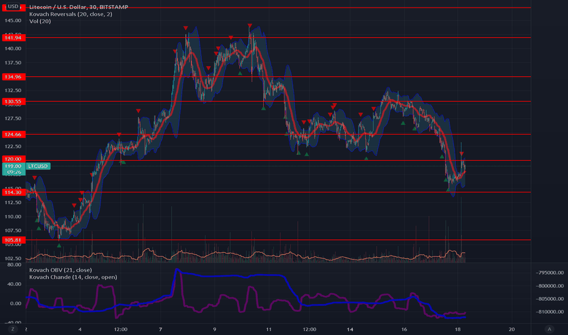The width and height of the screenshot is (568, 335).
Task: Click the USD currency button
Action: coord(13,6)
